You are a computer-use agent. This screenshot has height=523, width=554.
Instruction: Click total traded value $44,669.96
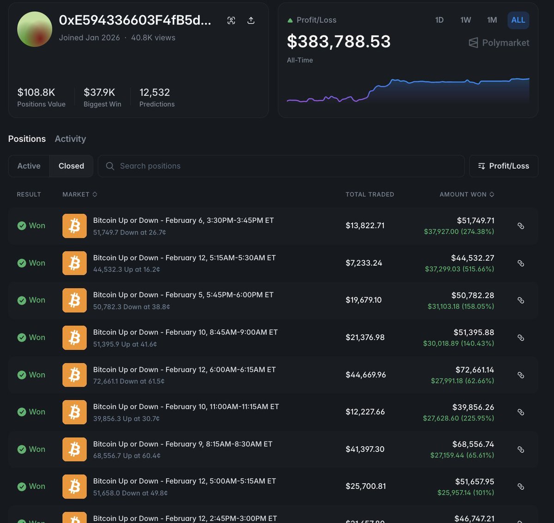(x=366, y=375)
